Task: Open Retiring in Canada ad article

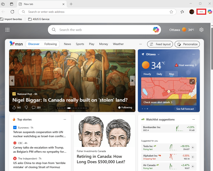Action: tap(101, 159)
